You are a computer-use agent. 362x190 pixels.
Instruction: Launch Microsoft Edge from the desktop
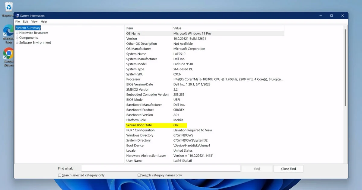tap(8, 34)
